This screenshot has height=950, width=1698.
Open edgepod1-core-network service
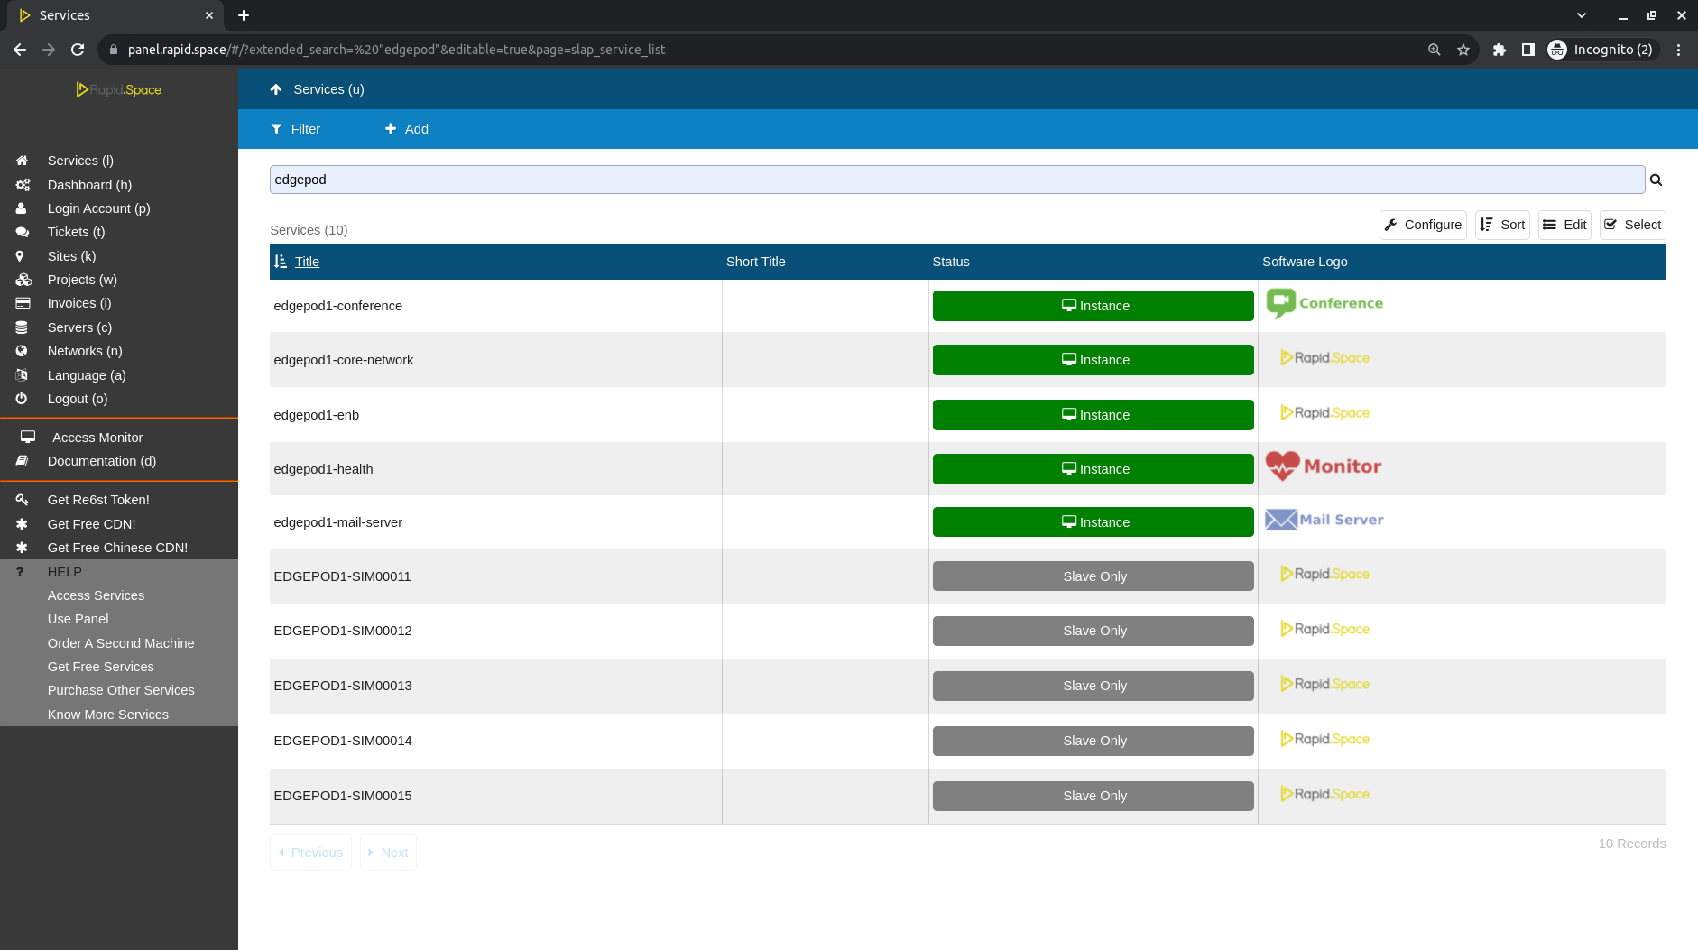[x=344, y=360]
